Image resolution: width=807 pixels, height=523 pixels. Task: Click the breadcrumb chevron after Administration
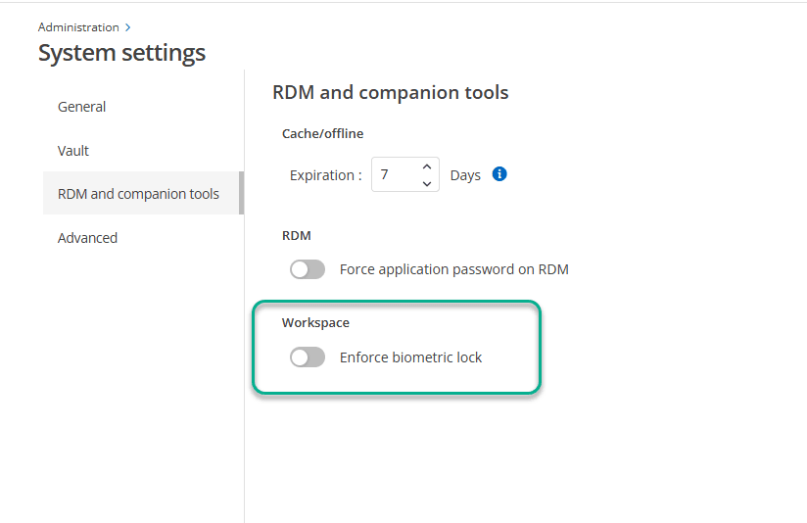click(128, 27)
